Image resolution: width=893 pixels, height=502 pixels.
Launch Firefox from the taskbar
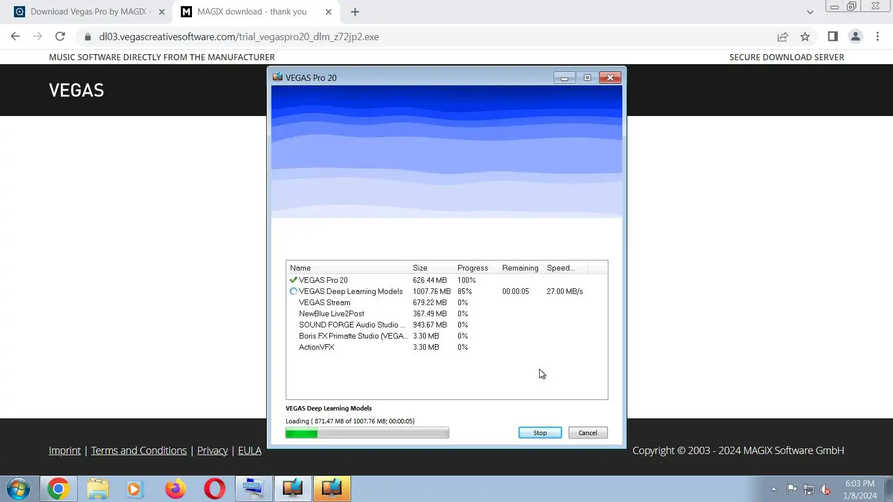tap(175, 489)
